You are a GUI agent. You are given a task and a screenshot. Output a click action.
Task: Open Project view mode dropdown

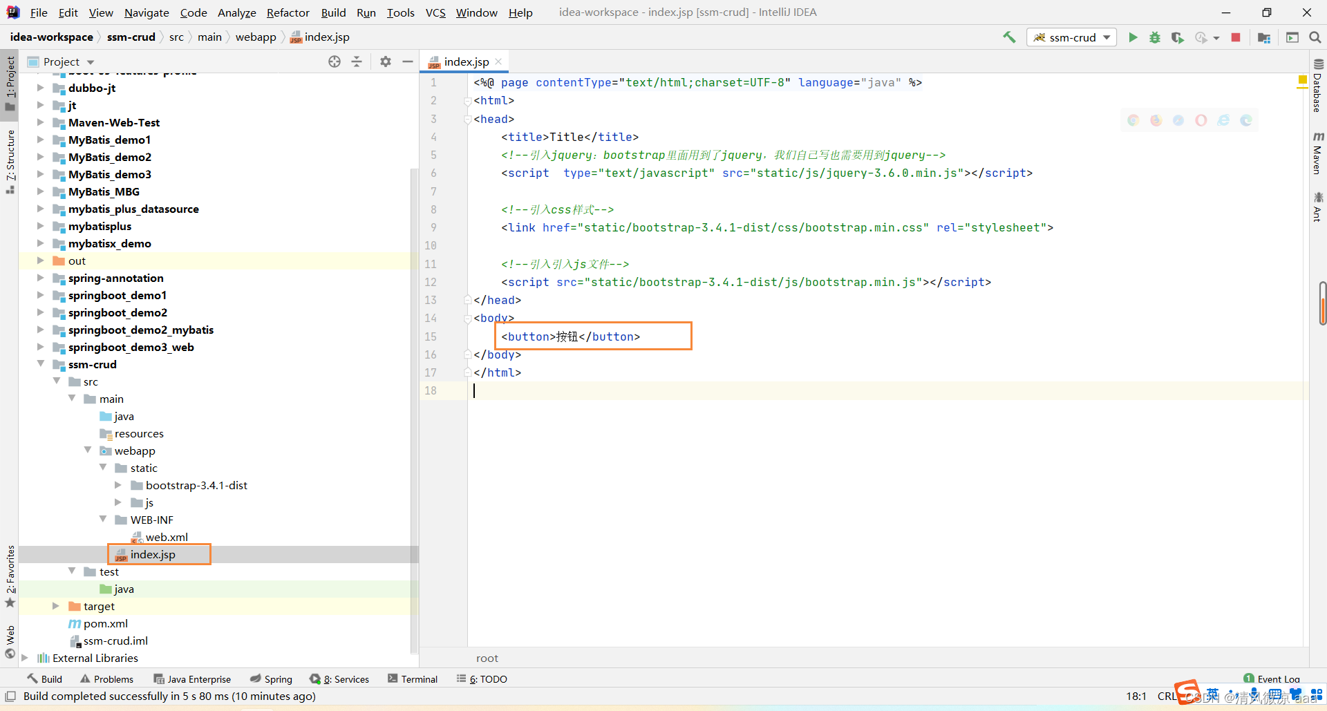point(91,62)
